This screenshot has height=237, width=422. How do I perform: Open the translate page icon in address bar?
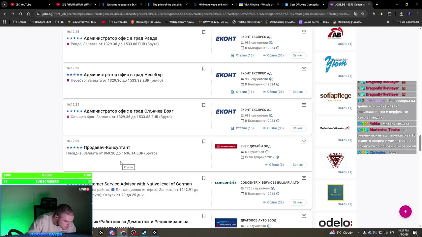355,14
